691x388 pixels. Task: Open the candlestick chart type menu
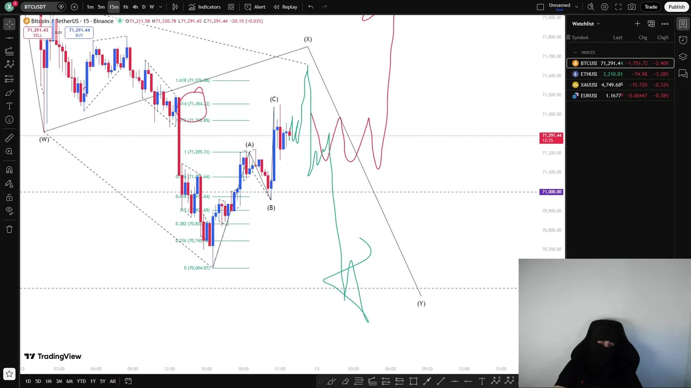[x=175, y=7]
